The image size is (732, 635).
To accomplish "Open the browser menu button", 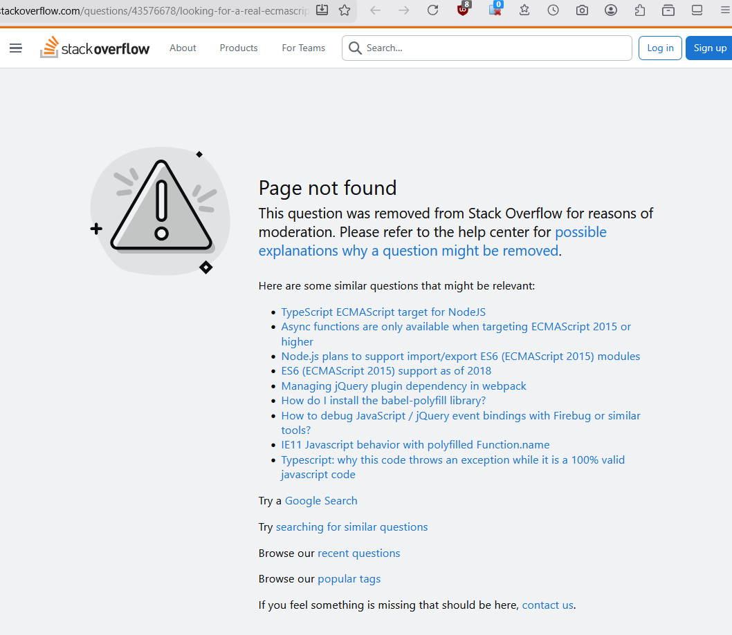I will 724,10.
